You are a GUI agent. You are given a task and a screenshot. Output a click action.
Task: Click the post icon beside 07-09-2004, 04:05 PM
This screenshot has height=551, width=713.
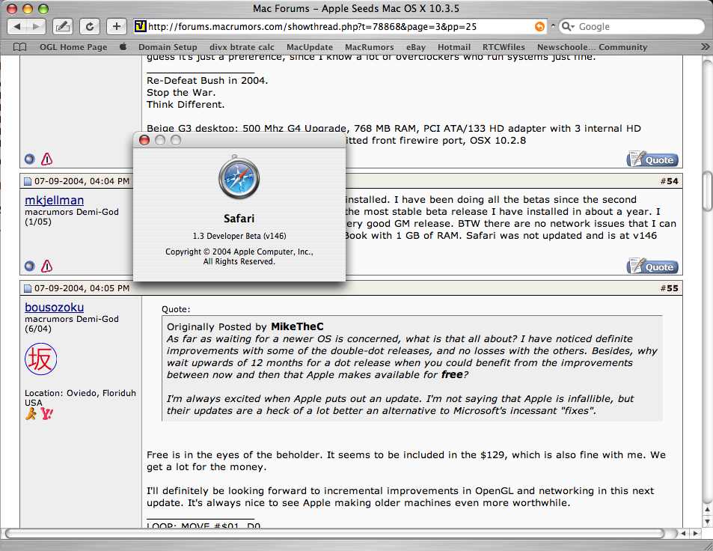[28, 288]
